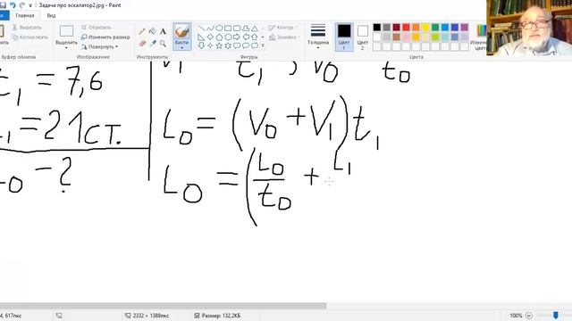Click the 100% zoom level text
This screenshot has height=321, width=572.
coord(516,316)
